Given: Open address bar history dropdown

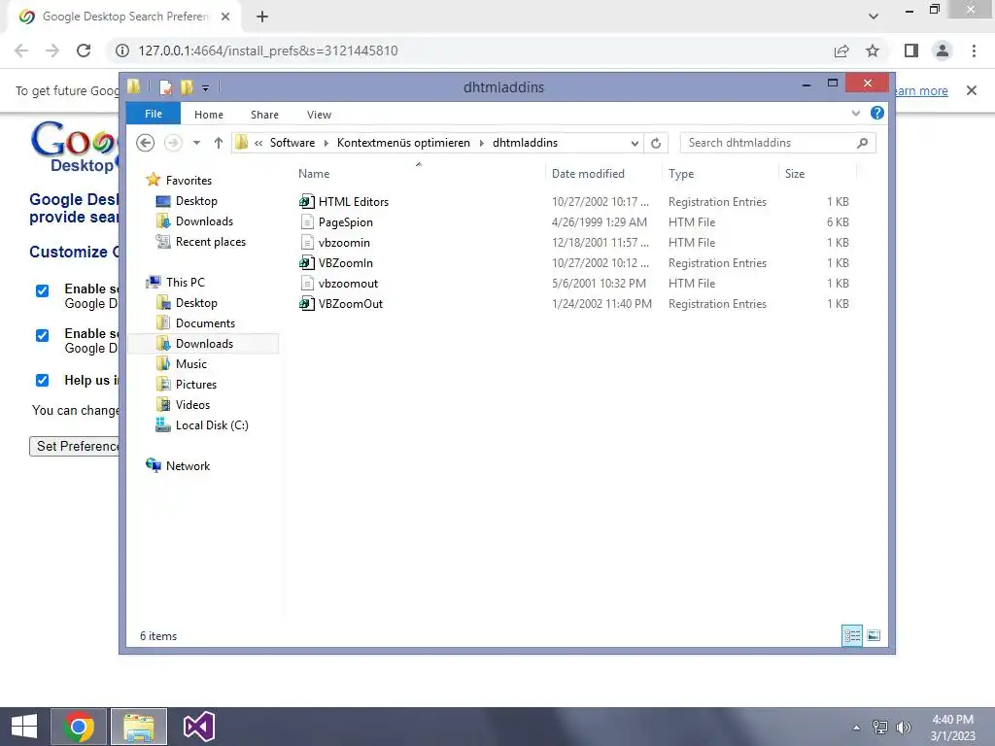Looking at the screenshot, I should [x=635, y=143].
